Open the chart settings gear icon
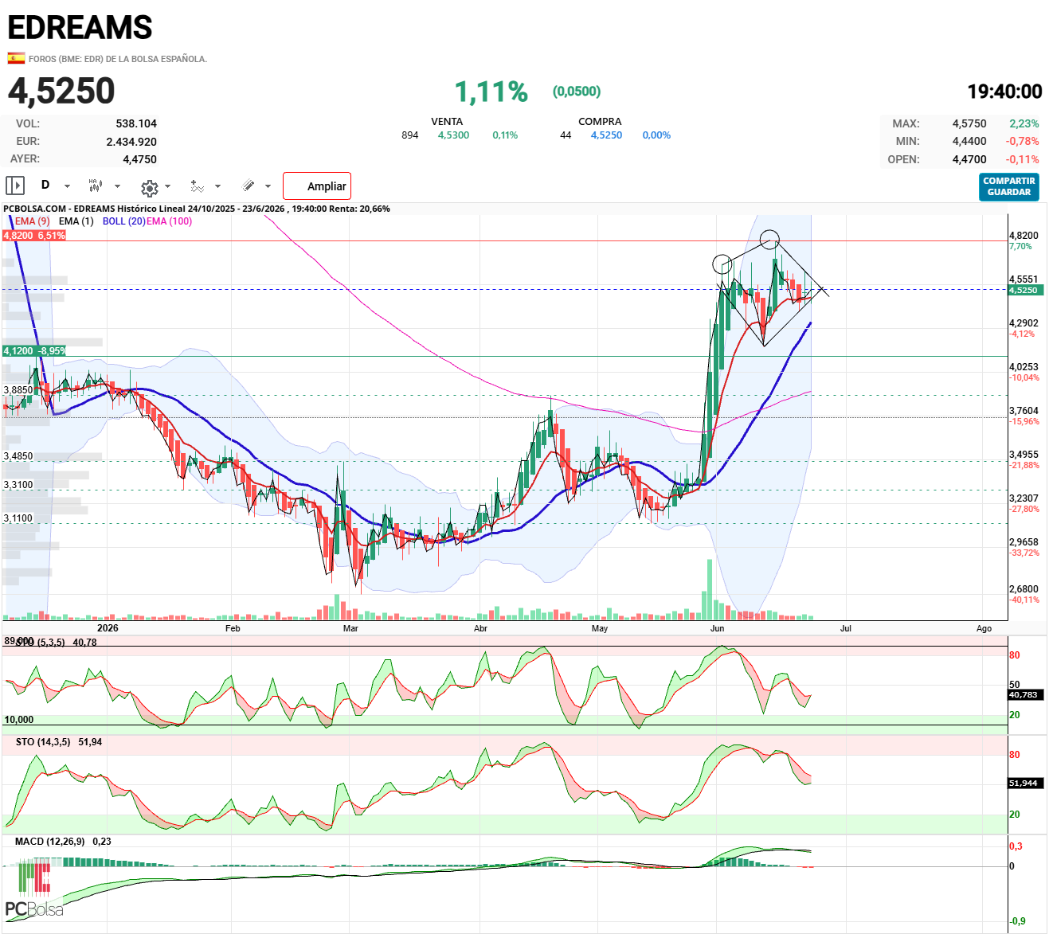This screenshot has width=1049, height=934. tap(149, 188)
